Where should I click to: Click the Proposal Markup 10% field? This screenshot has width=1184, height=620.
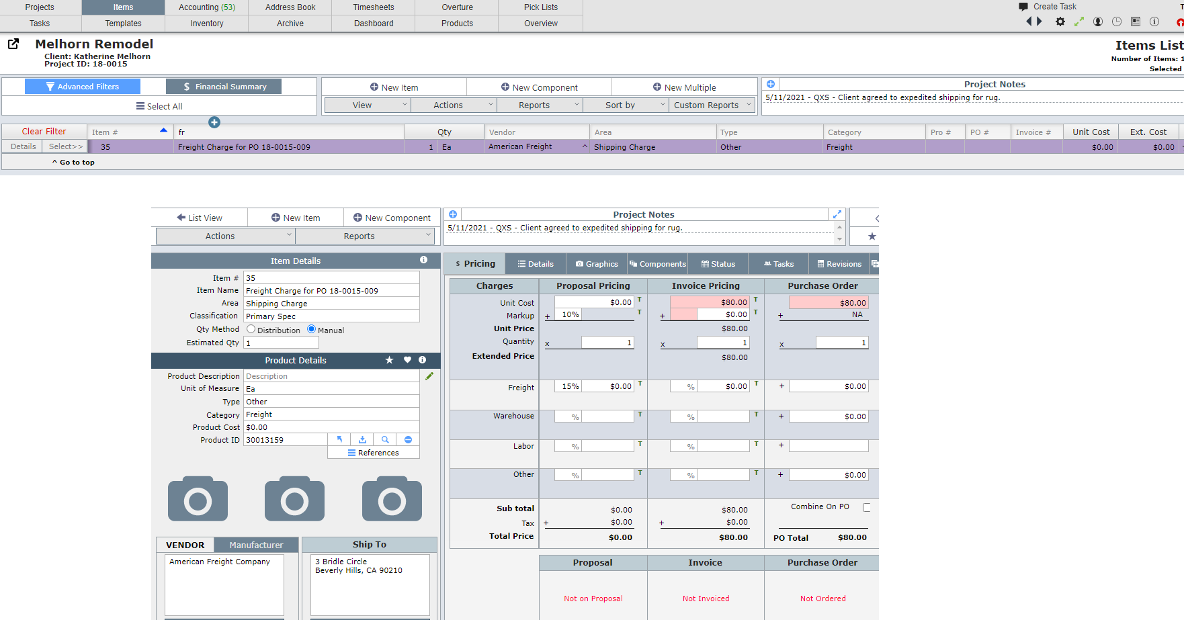pos(568,314)
